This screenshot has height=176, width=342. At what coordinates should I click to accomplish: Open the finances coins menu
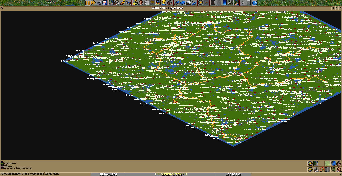pyautogui.click(x=135, y=3)
